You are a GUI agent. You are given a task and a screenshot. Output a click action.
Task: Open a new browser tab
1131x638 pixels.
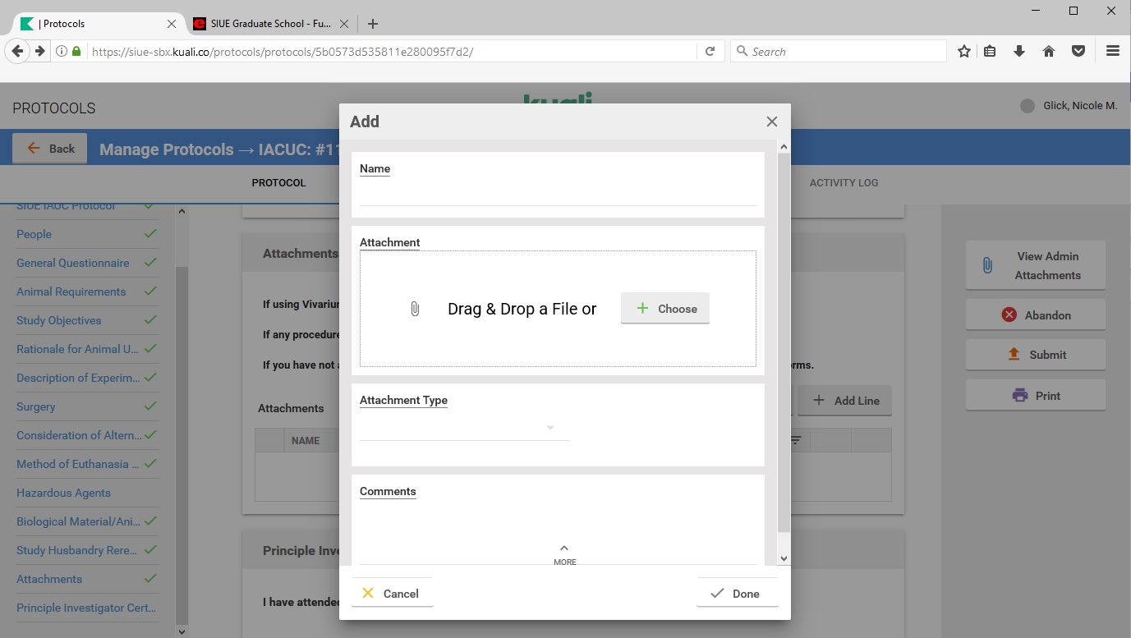click(373, 24)
